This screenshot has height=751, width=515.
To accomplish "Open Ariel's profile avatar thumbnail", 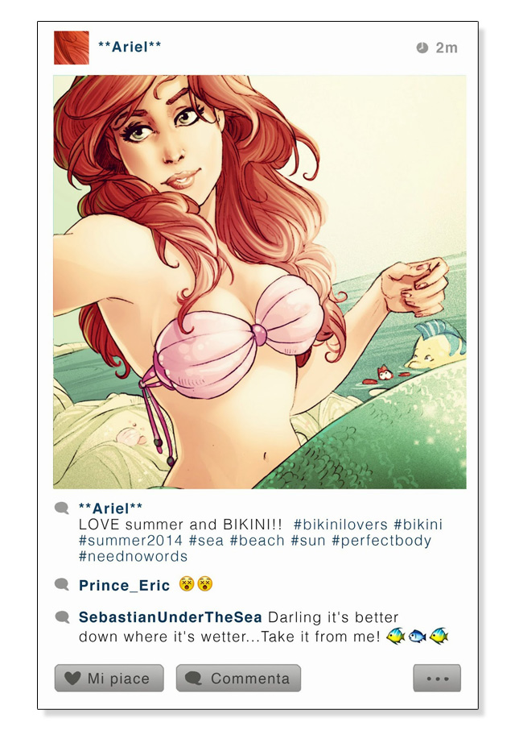I will 72,48.
